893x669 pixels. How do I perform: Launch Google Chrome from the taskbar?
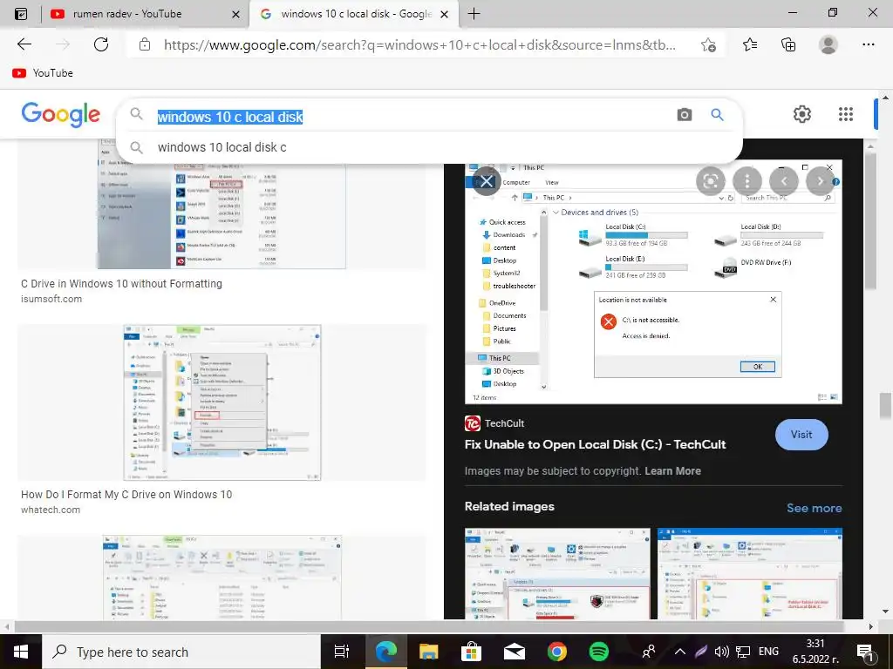556,652
